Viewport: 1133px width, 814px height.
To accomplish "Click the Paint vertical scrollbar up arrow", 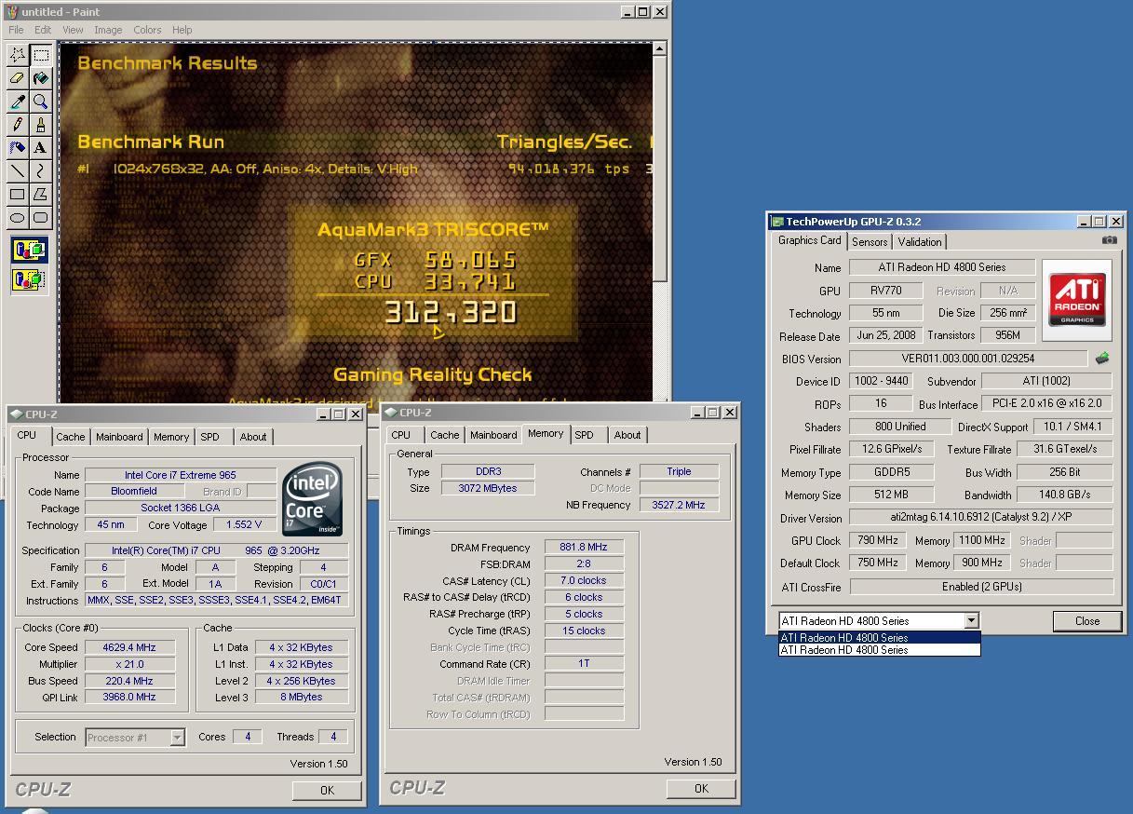I will [x=660, y=48].
